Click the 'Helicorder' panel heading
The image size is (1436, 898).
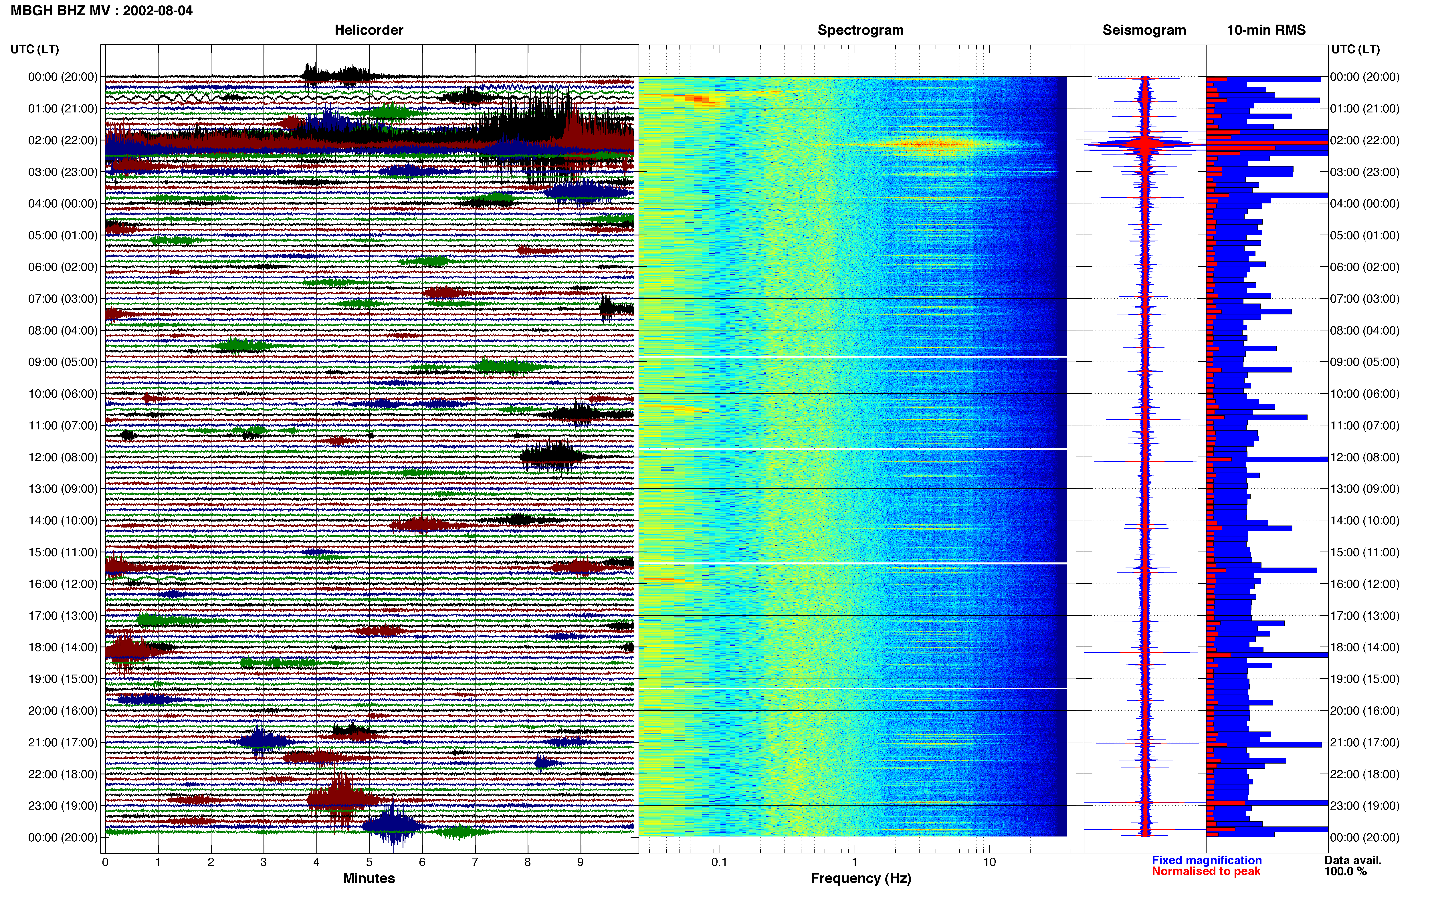point(369,30)
